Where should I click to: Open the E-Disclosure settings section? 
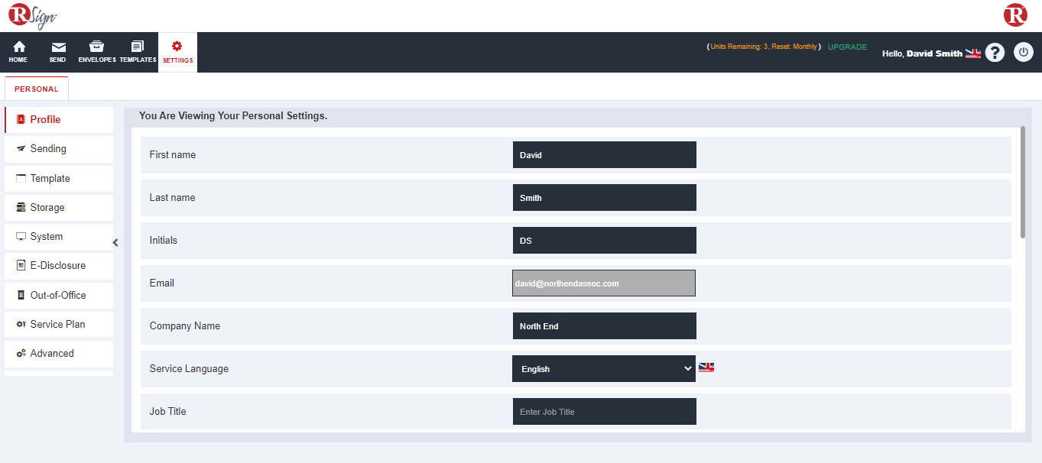tap(59, 266)
